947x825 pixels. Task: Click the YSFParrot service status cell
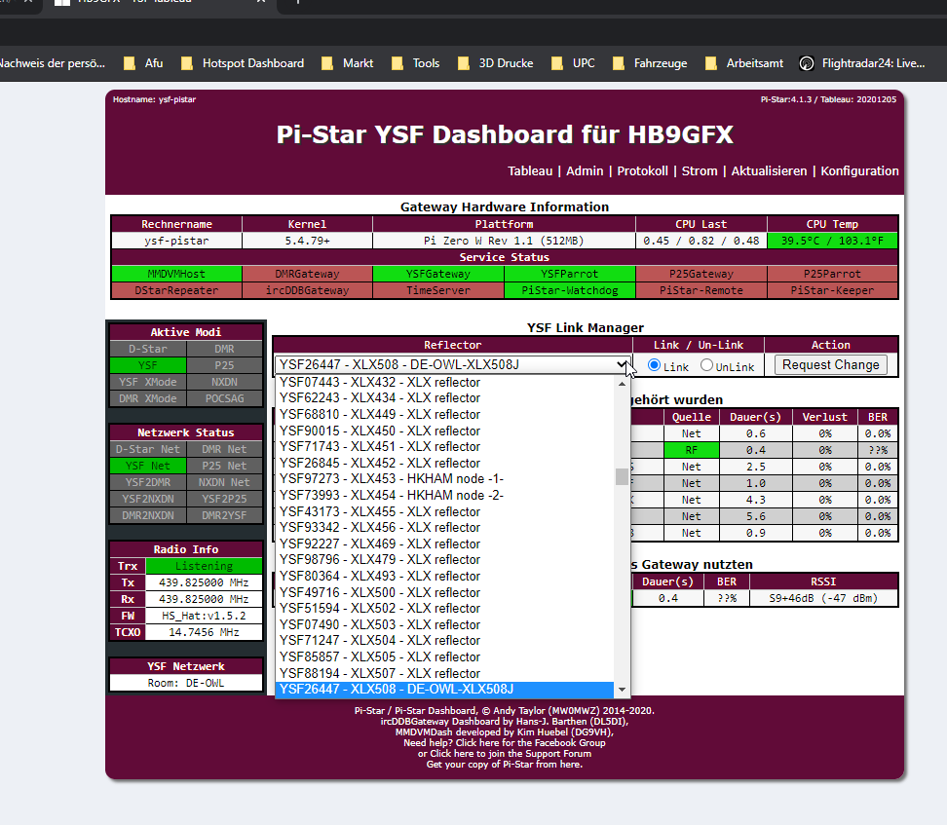coord(570,275)
